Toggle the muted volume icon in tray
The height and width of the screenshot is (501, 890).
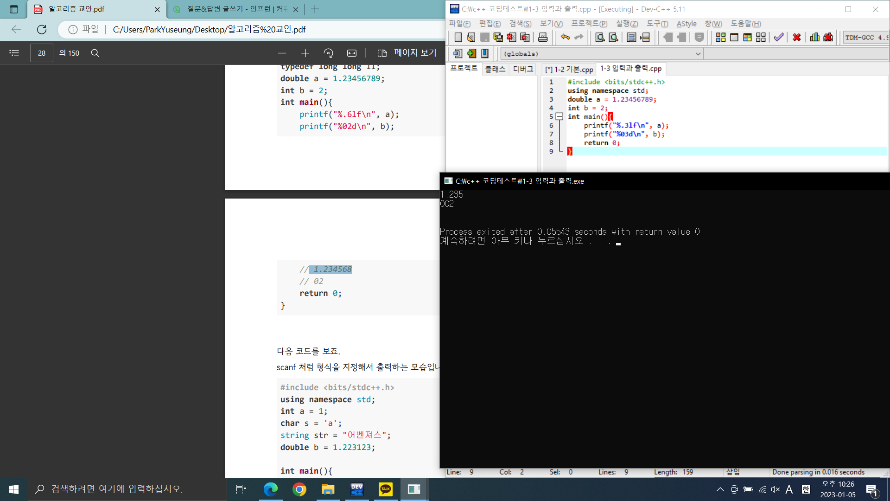(x=776, y=489)
